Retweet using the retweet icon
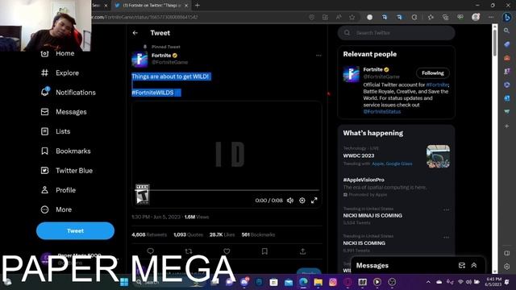Viewport: 516px width, 290px height. point(189,251)
